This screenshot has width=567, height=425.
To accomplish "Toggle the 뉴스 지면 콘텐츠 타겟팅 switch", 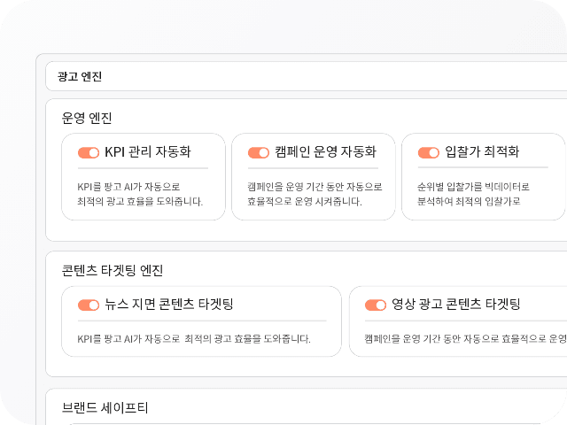I will pos(89,305).
